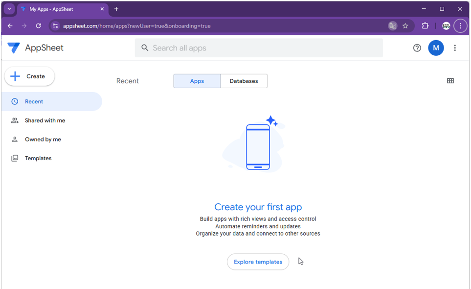
Task: Click the Create button with plus
Action: [29, 76]
